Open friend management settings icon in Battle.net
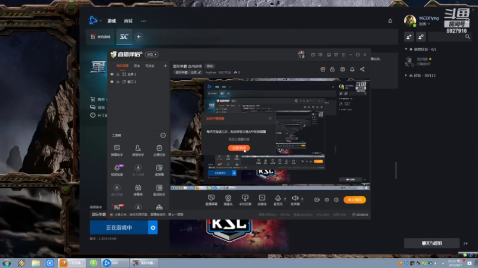478x268 pixels. [x=421, y=37]
